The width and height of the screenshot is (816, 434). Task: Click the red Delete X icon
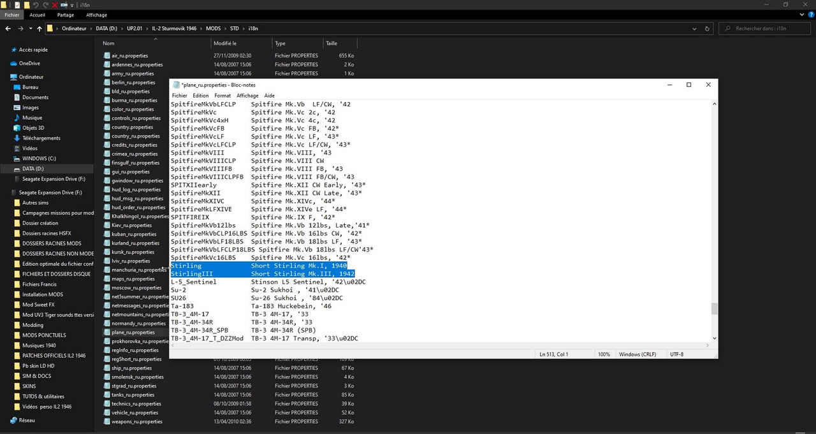click(55, 4)
